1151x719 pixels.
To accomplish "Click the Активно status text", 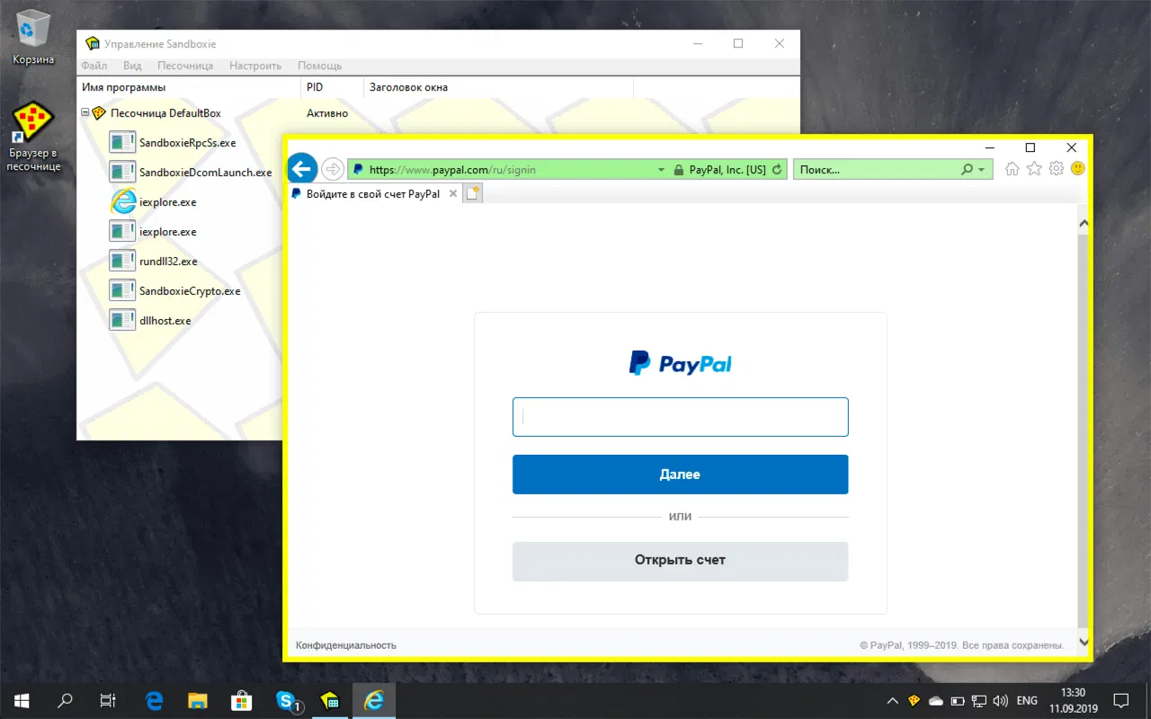I will pos(327,113).
